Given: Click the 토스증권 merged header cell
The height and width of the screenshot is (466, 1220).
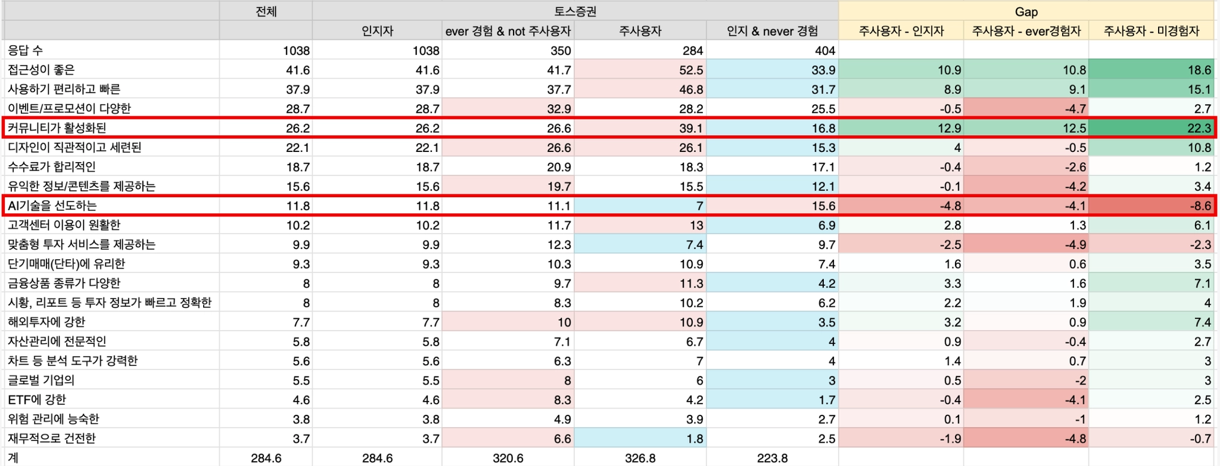Looking at the screenshot, I should pyautogui.click(x=575, y=11).
